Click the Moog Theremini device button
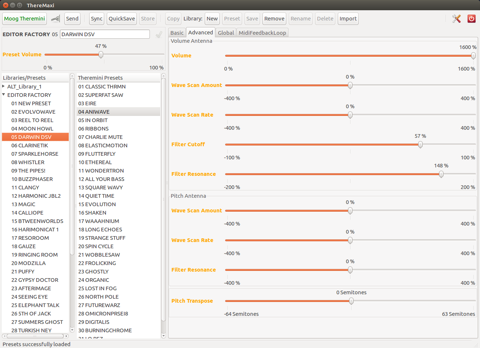Viewport: 480px width, 348px height. click(24, 19)
